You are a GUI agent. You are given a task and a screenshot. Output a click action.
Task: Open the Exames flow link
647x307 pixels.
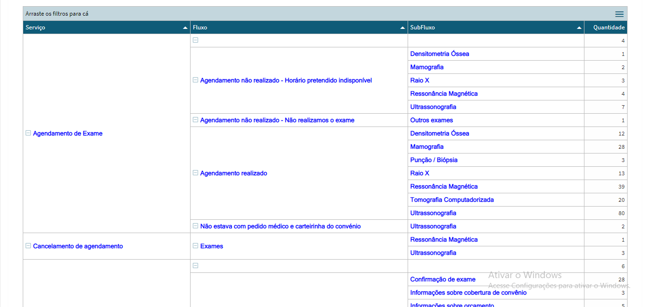point(211,246)
